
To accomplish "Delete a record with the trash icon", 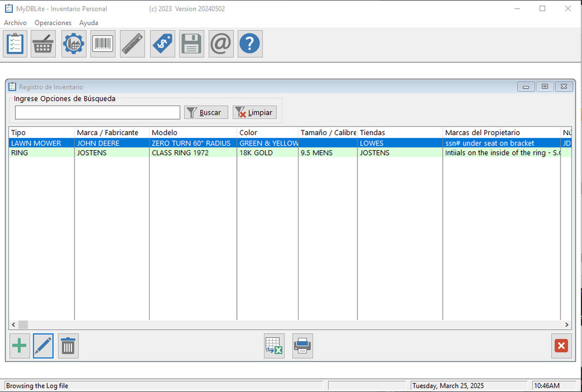I will point(68,345).
